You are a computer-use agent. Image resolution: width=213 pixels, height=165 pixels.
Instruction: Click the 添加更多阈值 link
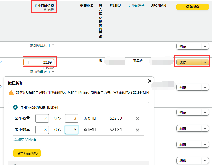(x=25, y=140)
